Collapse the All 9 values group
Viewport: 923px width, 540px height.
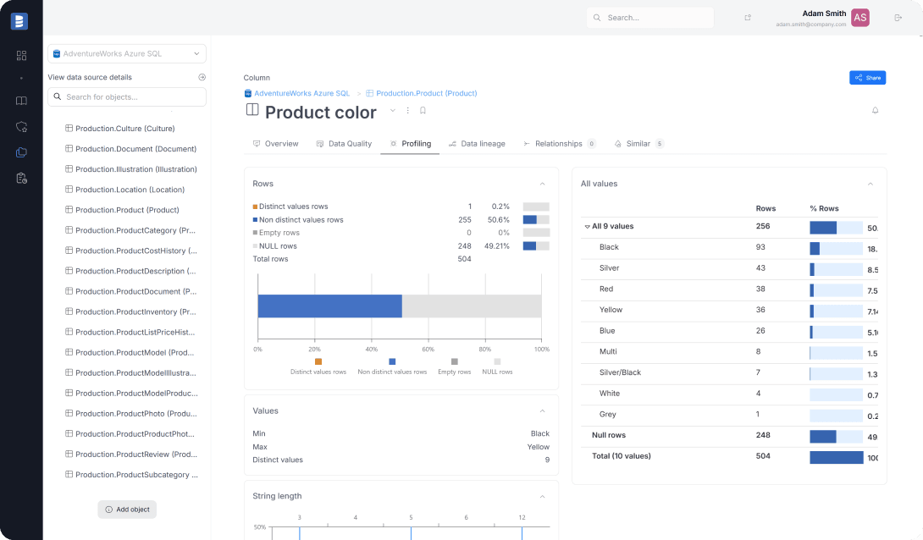[x=586, y=226]
